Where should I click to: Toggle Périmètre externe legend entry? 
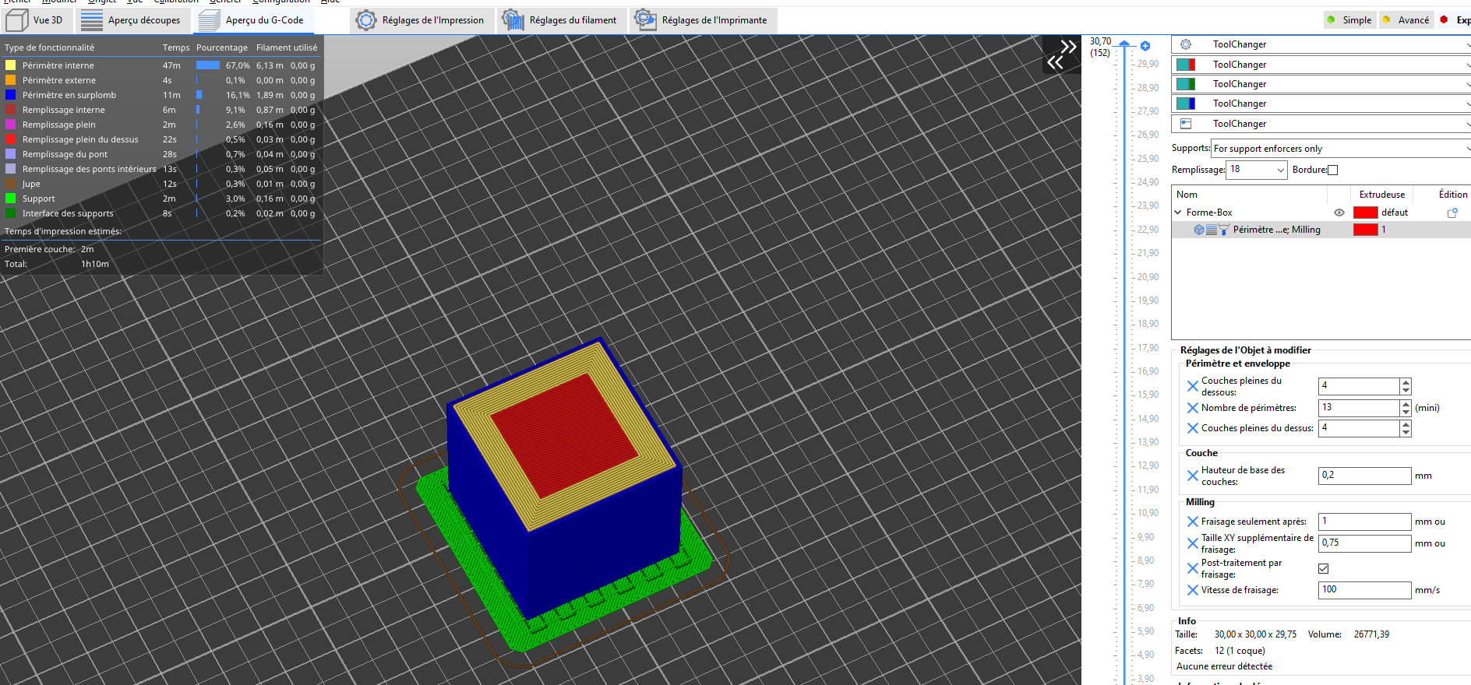(161, 80)
